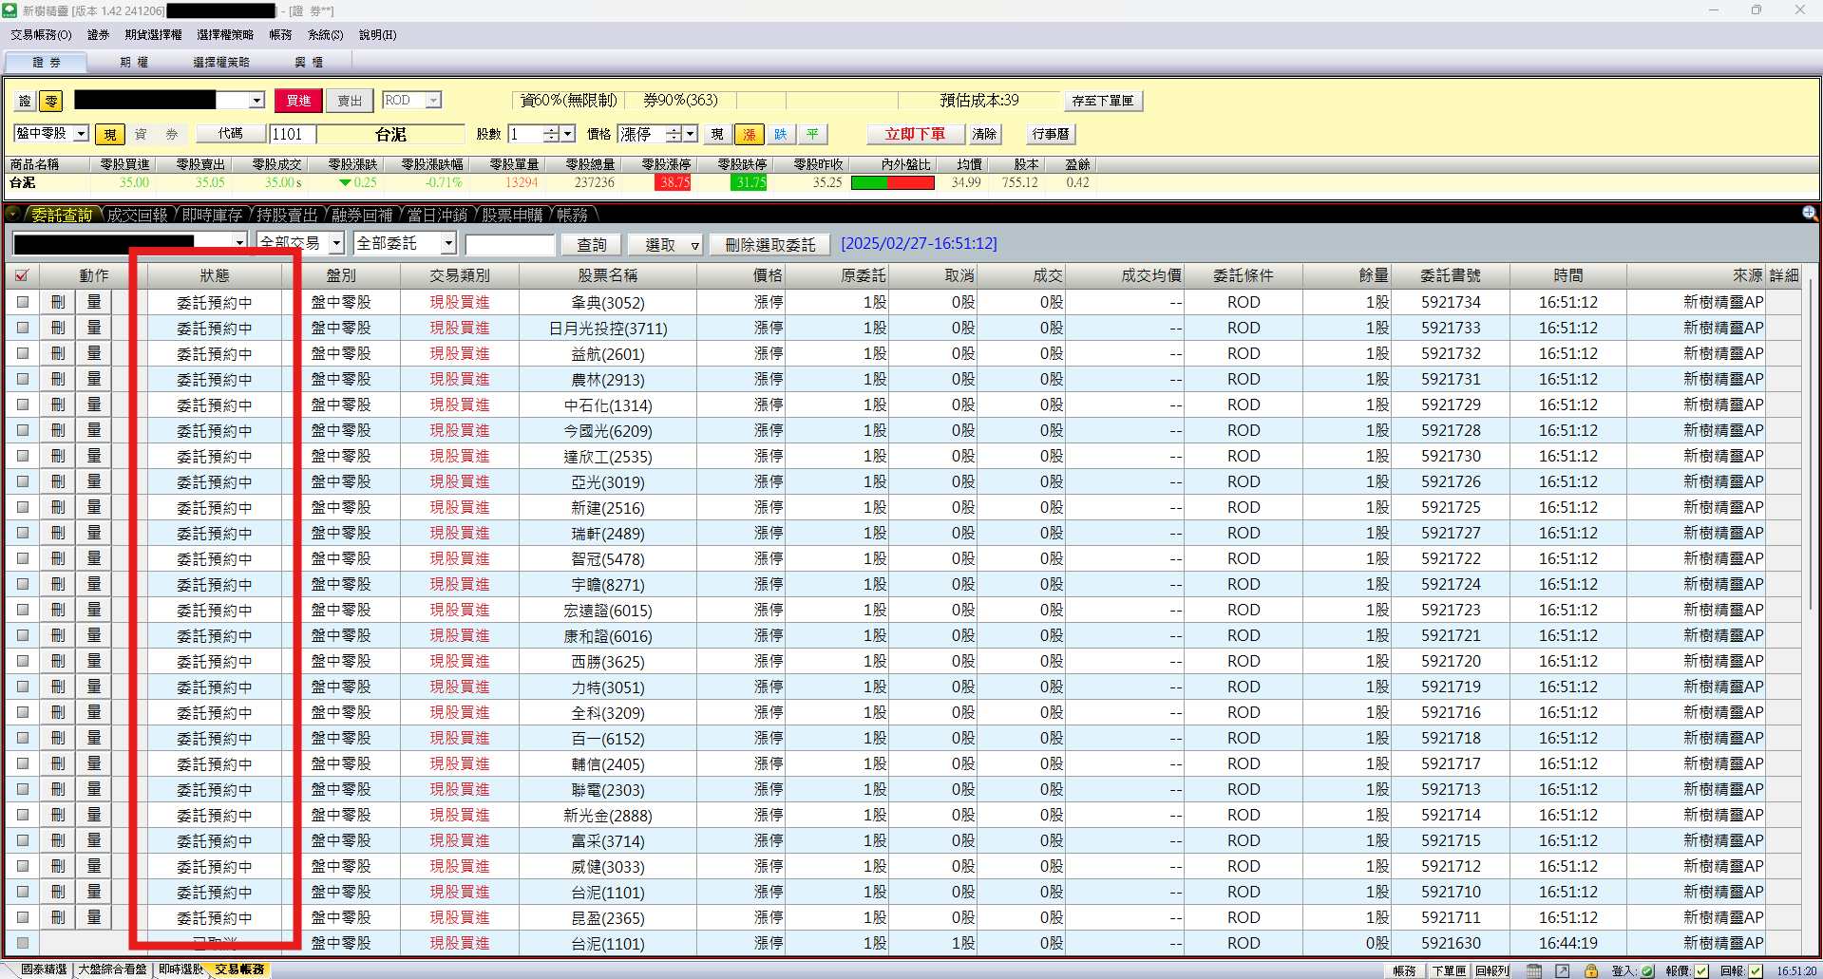Check the box for 宇瞻(8271) order row
The height and width of the screenshot is (979, 1823).
[x=23, y=584]
